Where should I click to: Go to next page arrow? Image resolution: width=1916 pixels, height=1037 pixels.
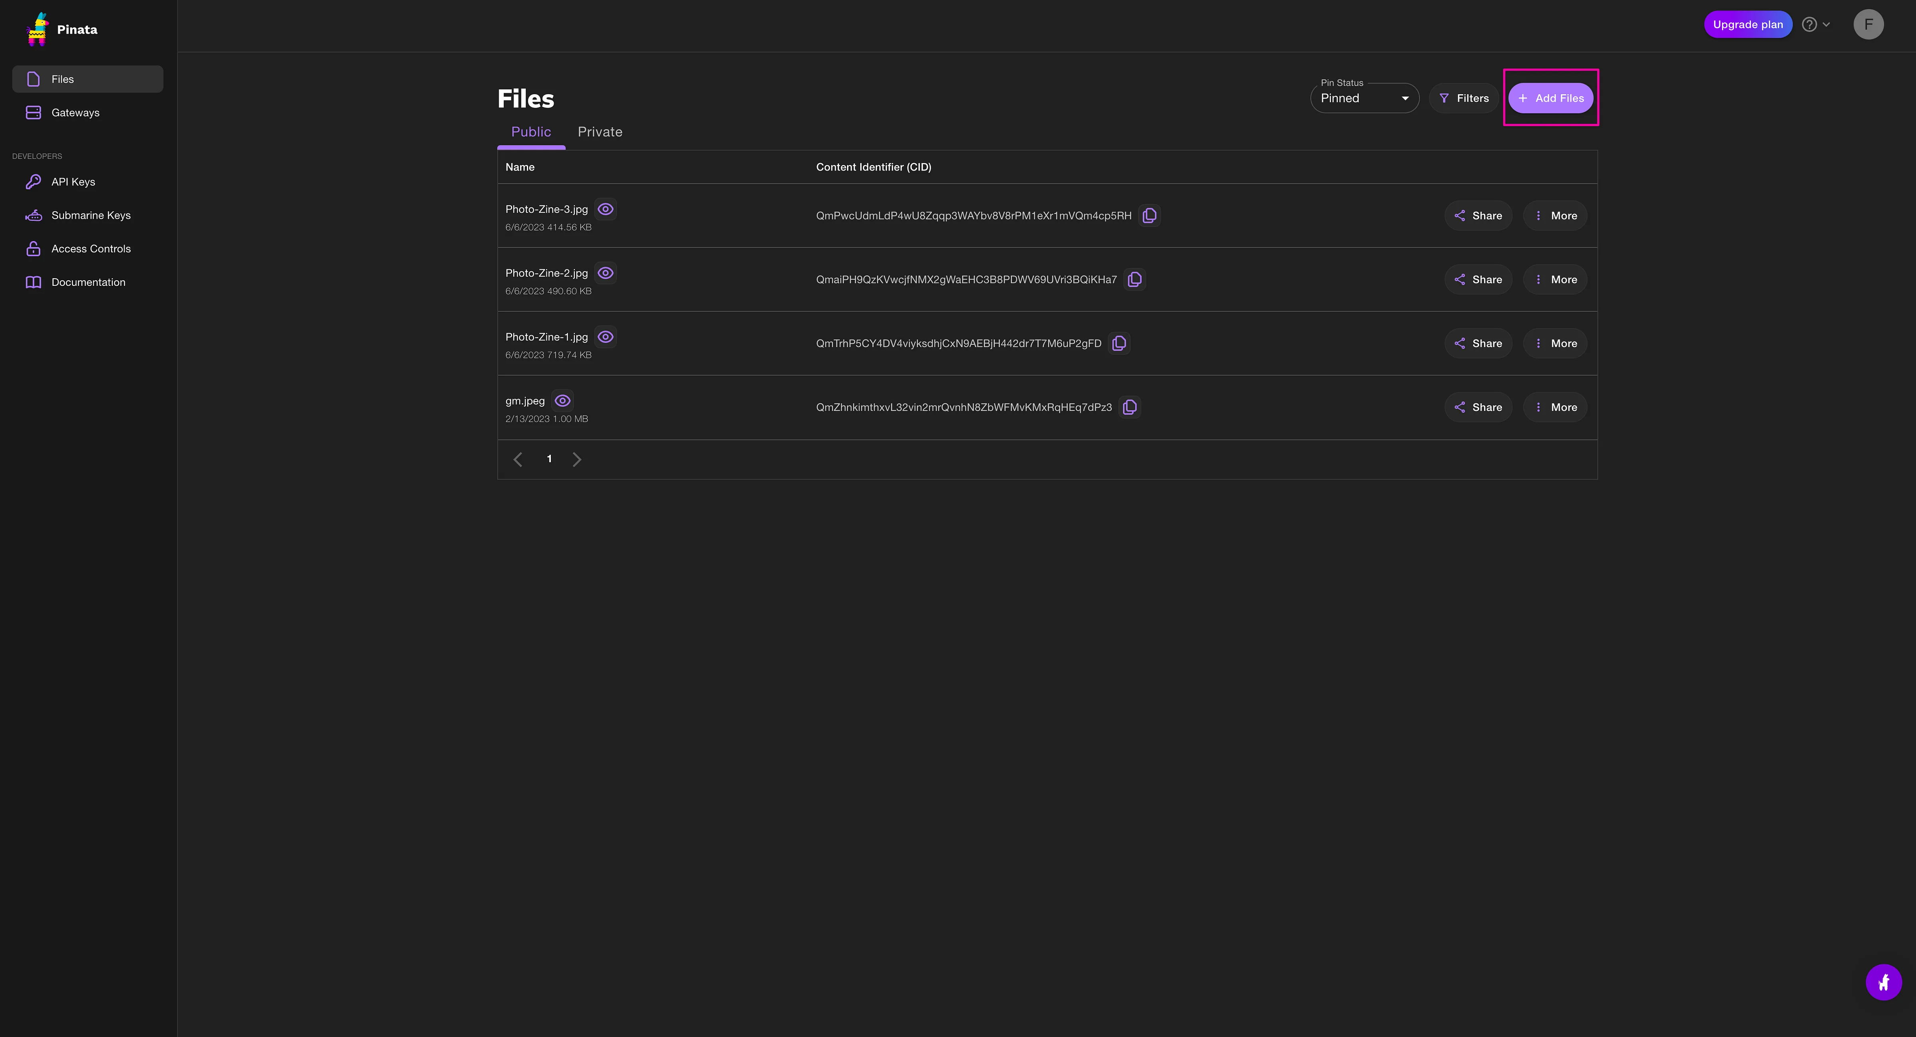576,460
